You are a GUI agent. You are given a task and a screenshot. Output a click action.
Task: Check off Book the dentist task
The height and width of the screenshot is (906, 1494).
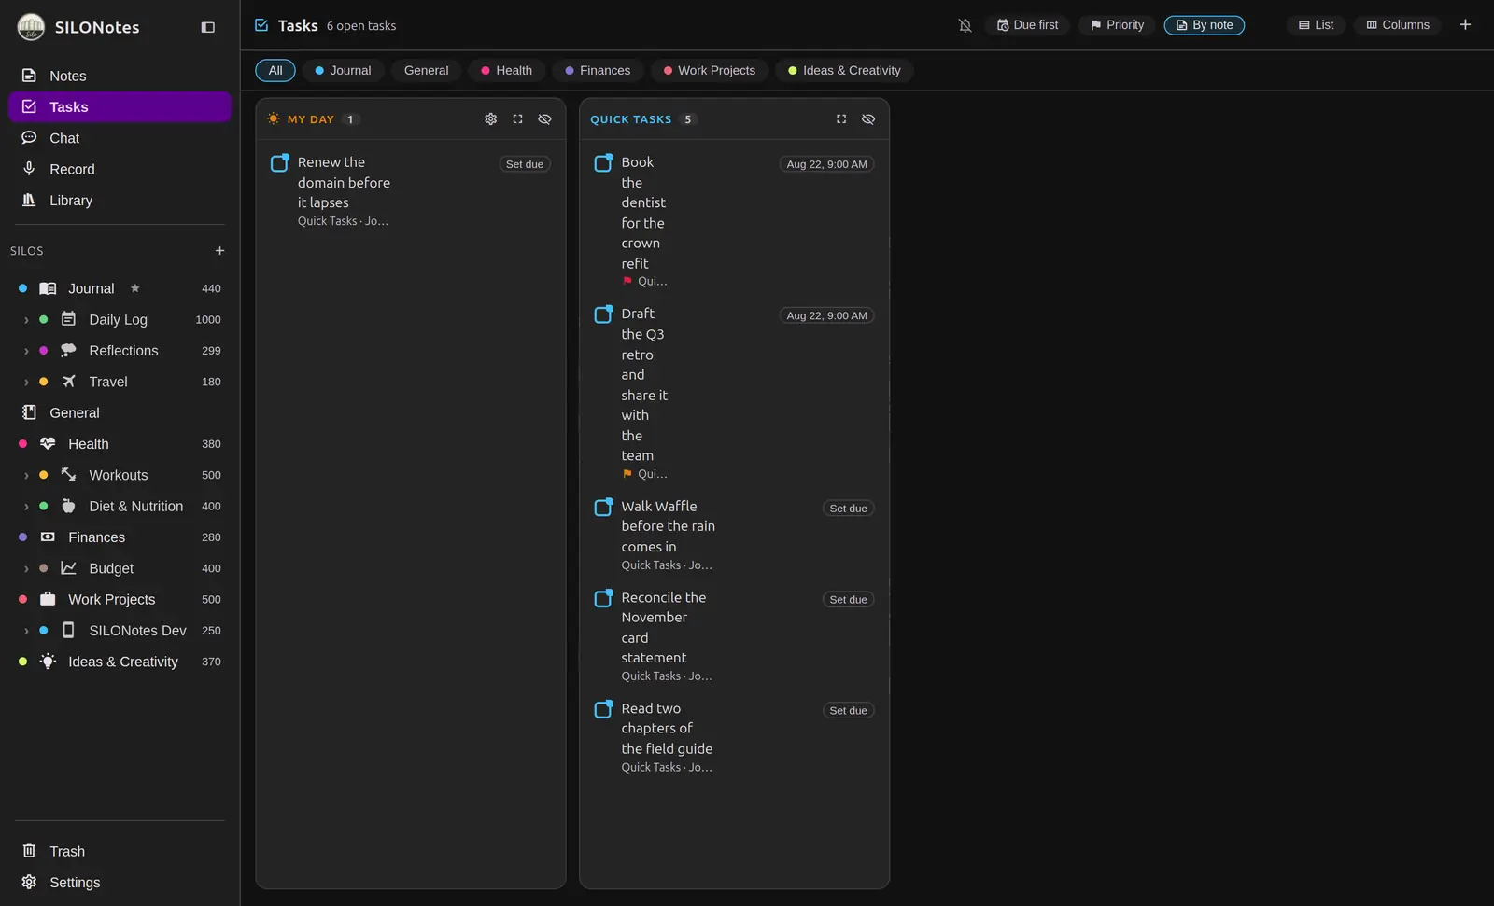pyautogui.click(x=603, y=163)
